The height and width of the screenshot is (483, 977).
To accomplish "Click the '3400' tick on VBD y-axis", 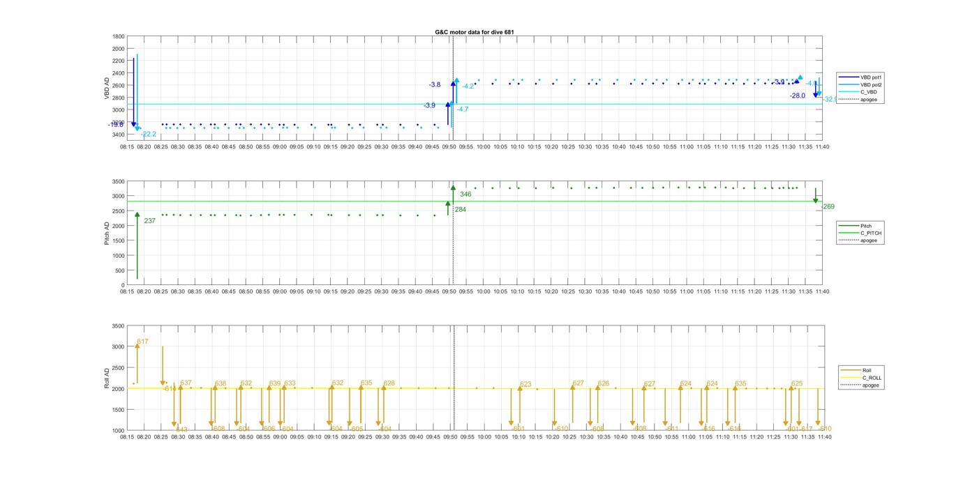I will pos(119,135).
